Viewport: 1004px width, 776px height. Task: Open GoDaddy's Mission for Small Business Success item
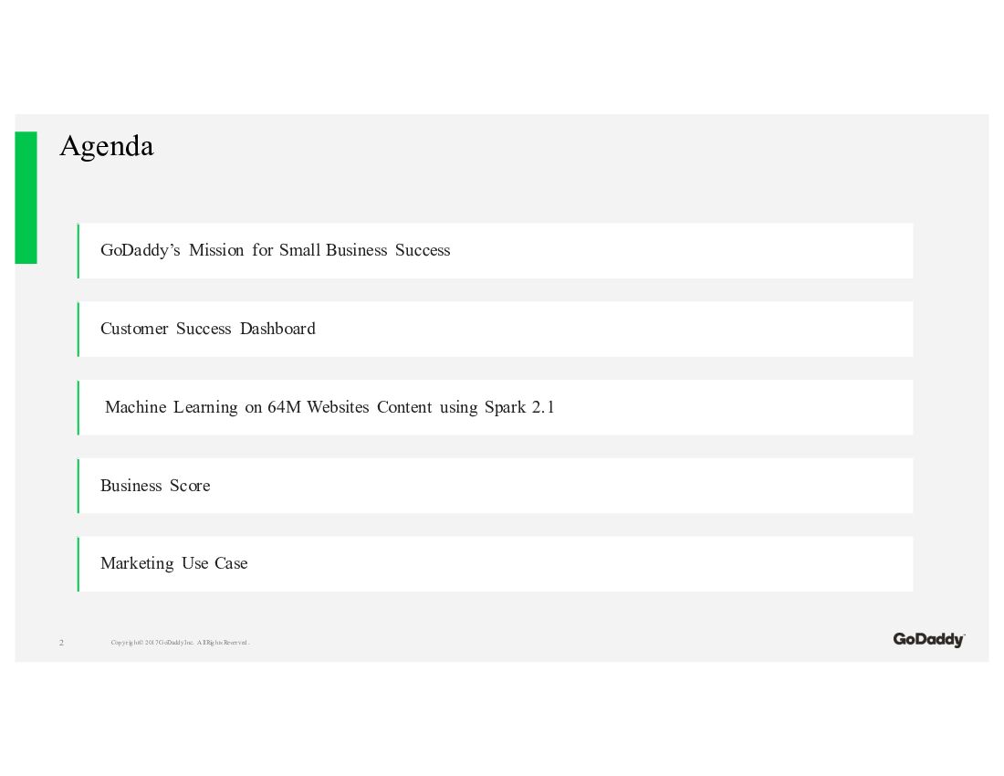coord(275,250)
